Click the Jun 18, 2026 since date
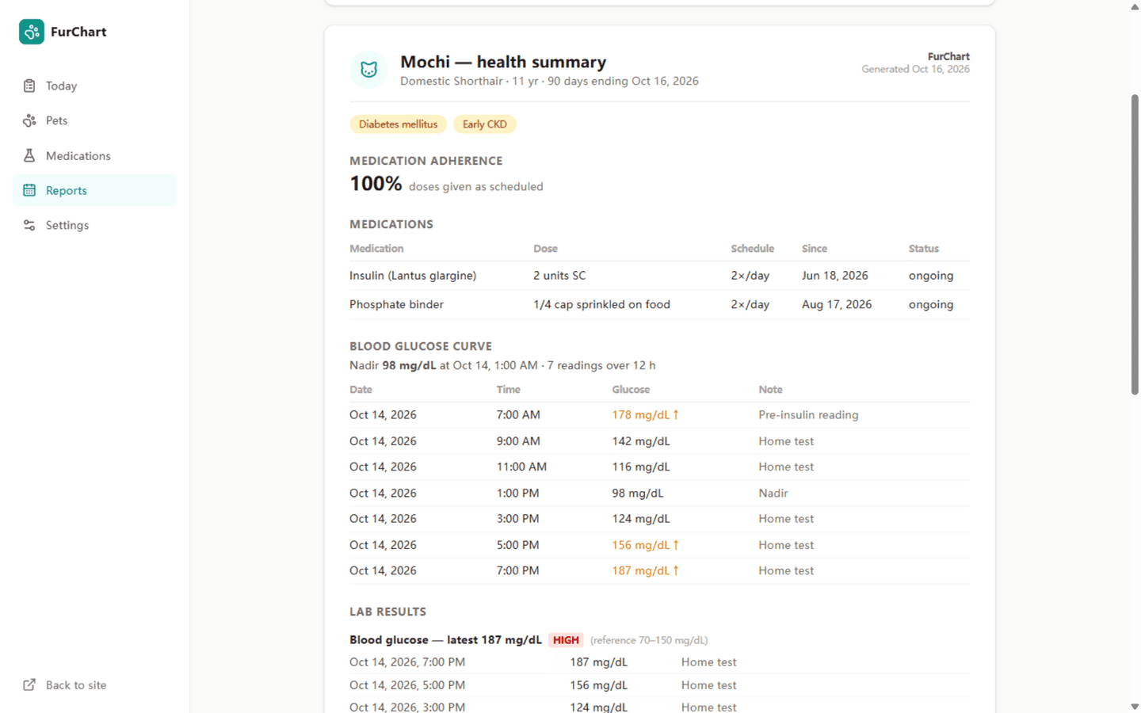Screen dimensions: 1141x713 (834, 276)
